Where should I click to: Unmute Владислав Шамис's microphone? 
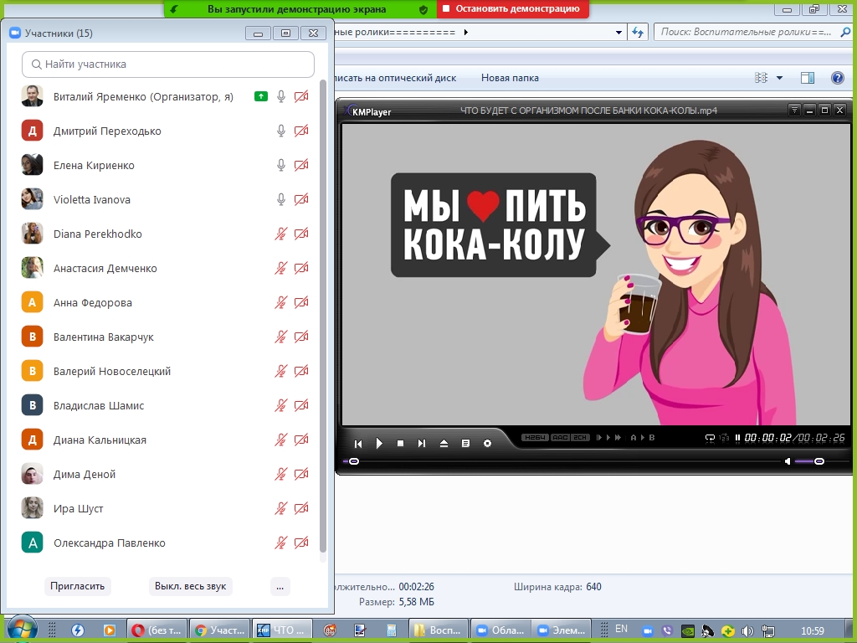[x=281, y=406]
